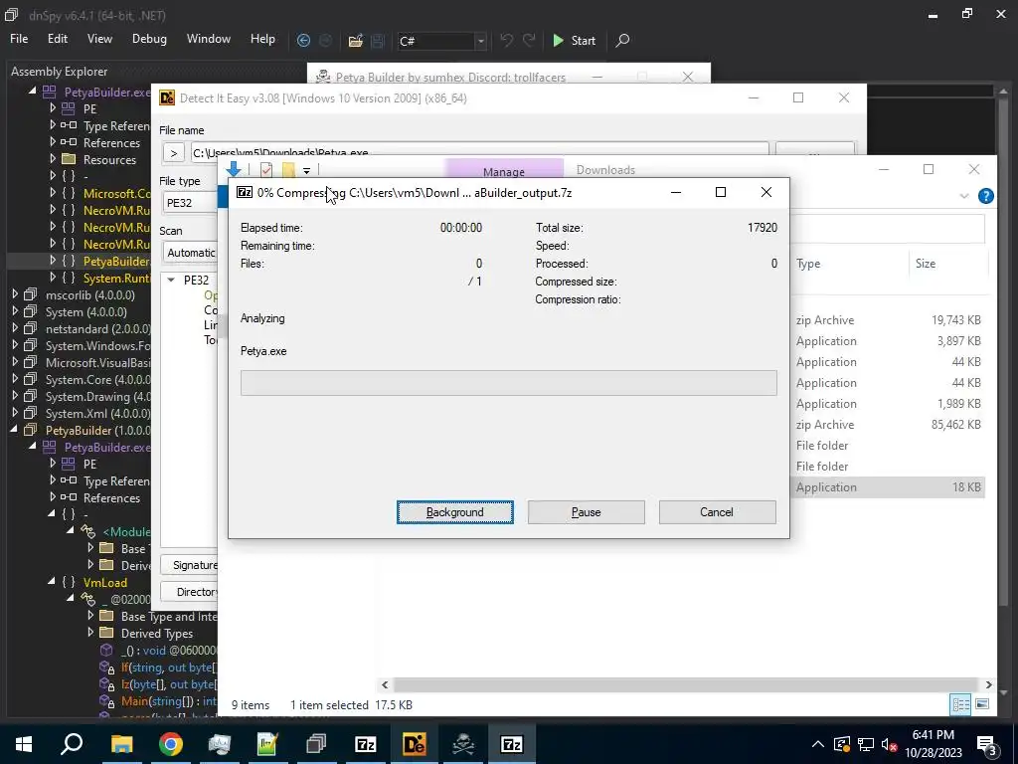Select the netstandard (2.0.0.0) assembly
The width and height of the screenshot is (1018, 764).
pos(97,328)
